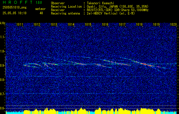Click the Receiver label

[58, 10]
